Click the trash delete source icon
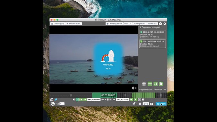 coord(140,104)
